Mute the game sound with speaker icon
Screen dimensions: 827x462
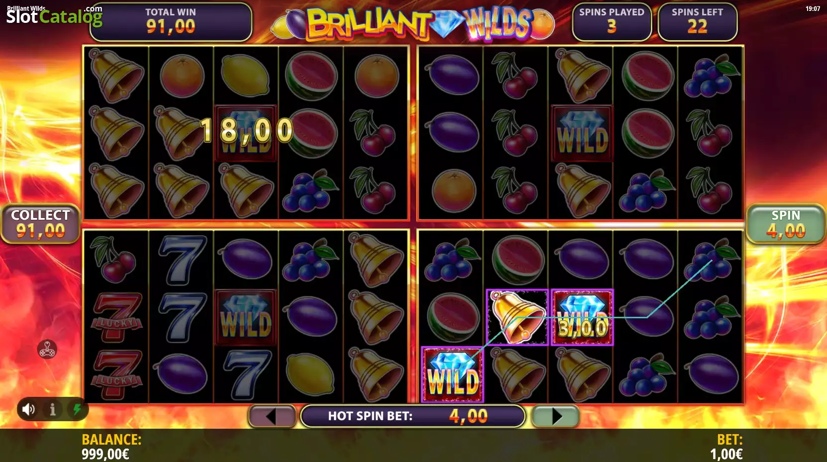coord(28,409)
